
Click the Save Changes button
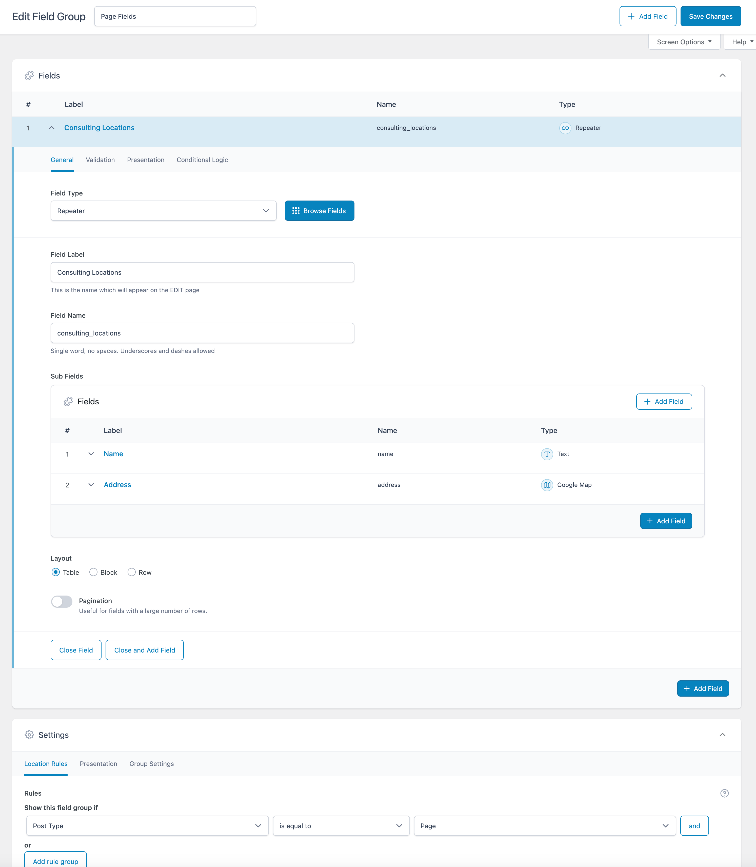point(710,16)
